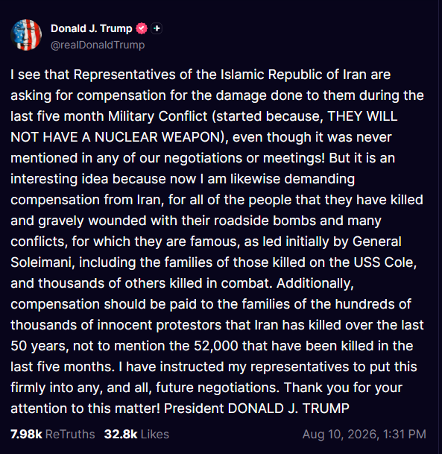The height and width of the screenshot is (454, 442).
Task: Open the flag-painted profile avatar
Action: coord(26,35)
